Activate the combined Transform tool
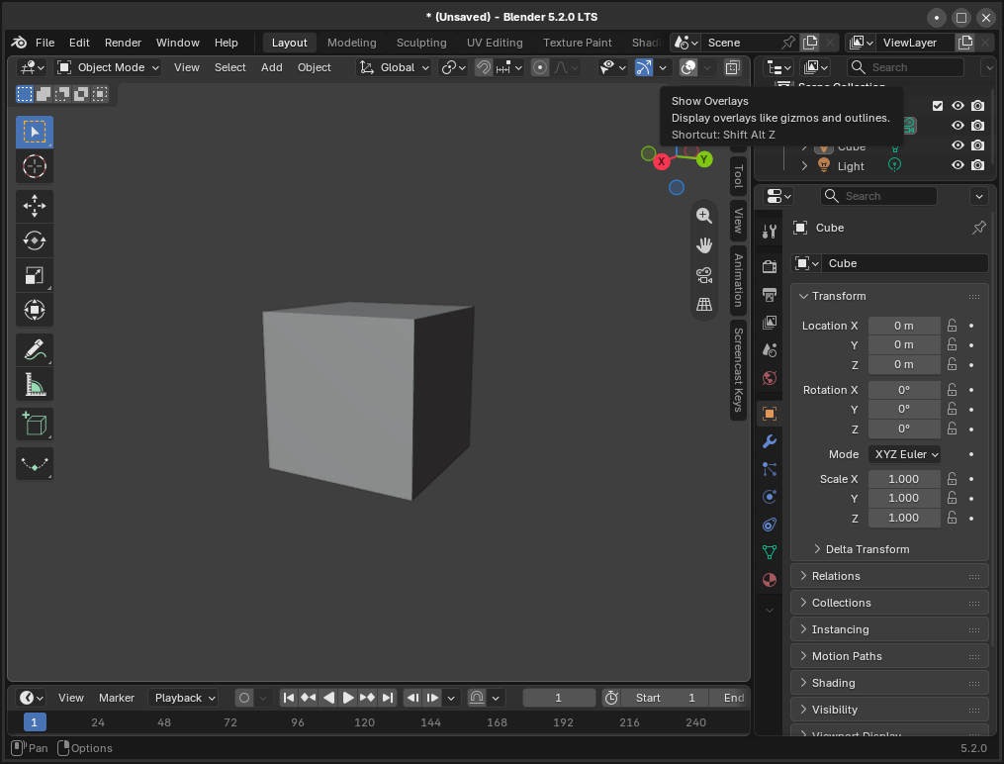Viewport: 1004px width, 764px height. [x=34, y=310]
